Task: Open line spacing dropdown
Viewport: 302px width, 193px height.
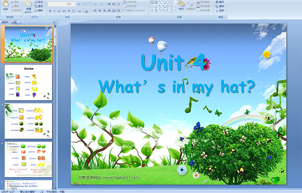Action: click(x=119, y=4)
